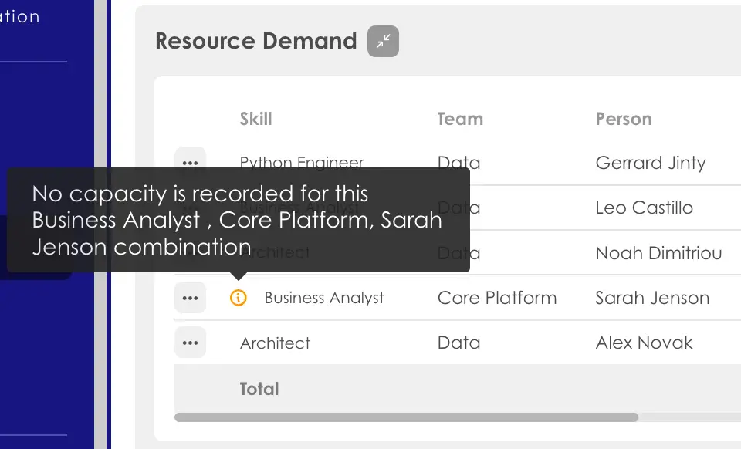Screen dimensions: 741x449
Task: Select the Leo Castillo cell
Action: point(644,208)
